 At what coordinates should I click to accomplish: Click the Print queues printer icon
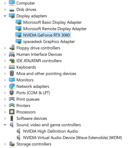pos(12,99)
